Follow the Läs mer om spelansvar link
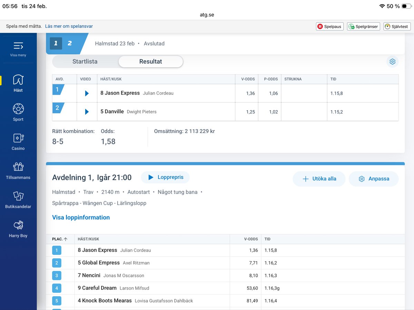 (69, 26)
